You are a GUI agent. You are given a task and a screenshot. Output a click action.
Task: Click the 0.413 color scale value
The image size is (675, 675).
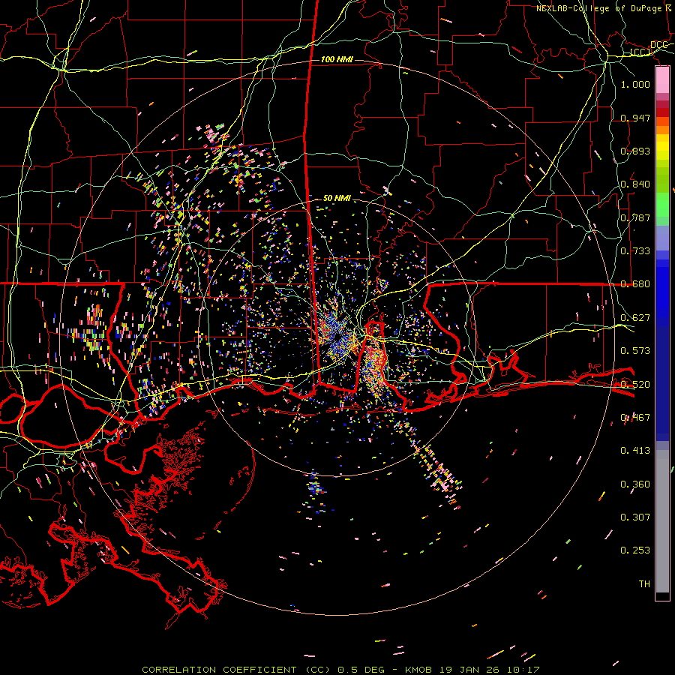coord(635,451)
